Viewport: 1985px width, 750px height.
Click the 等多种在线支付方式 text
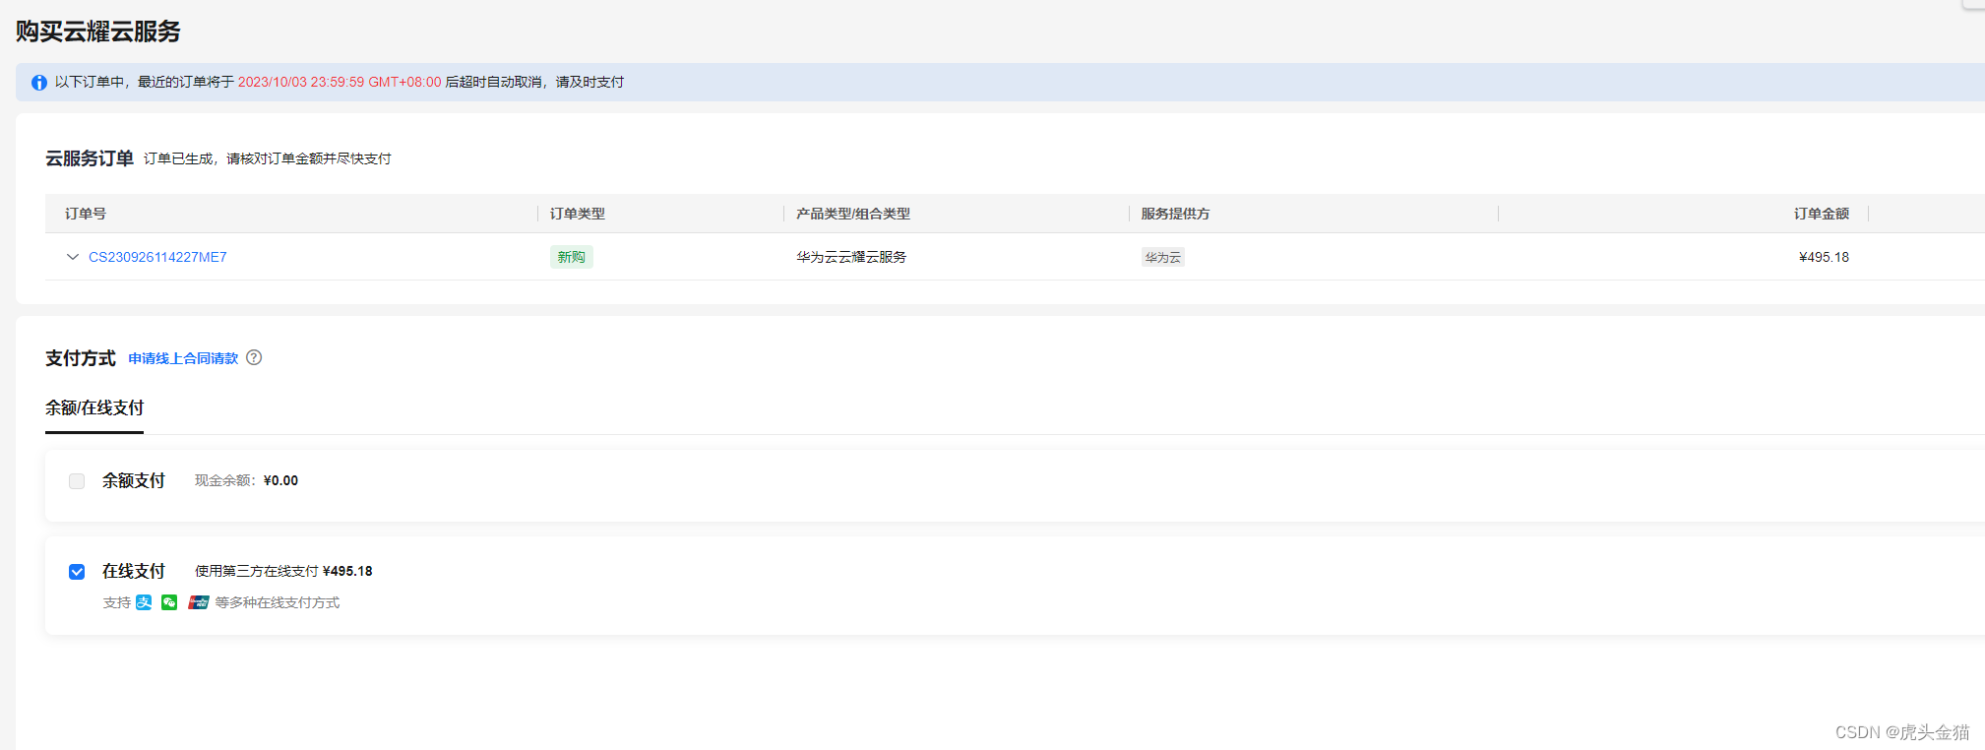coord(278,602)
